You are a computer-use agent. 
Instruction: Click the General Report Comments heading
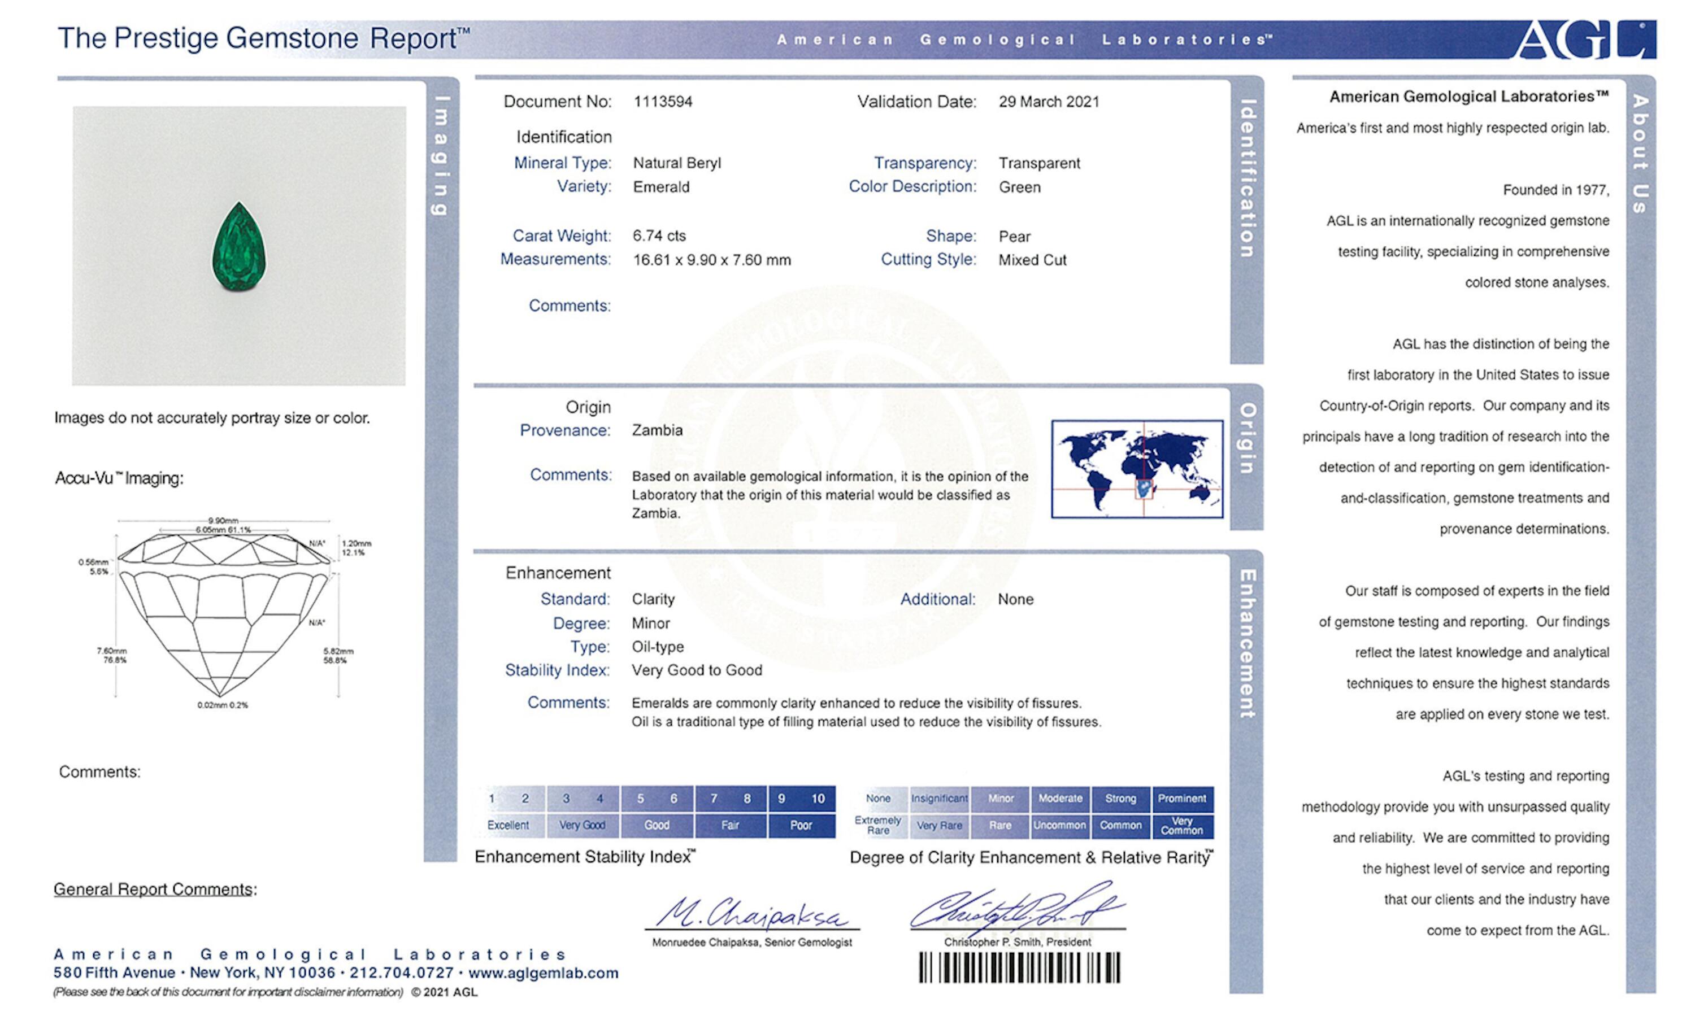click(155, 889)
